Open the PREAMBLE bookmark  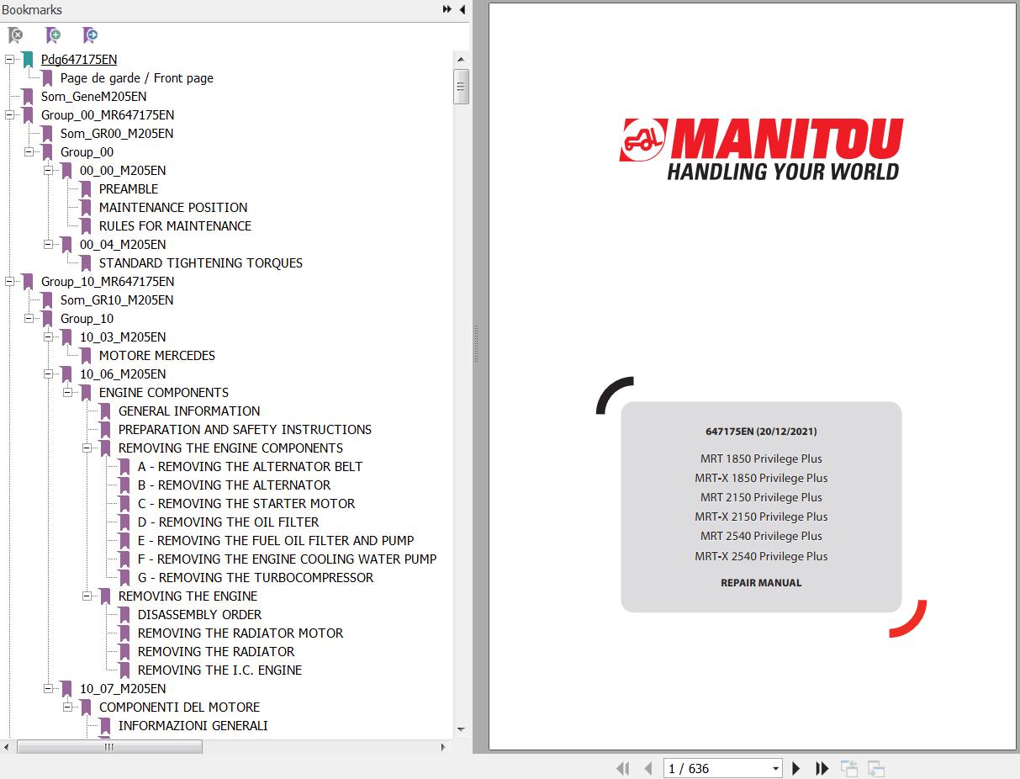point(129,189)
